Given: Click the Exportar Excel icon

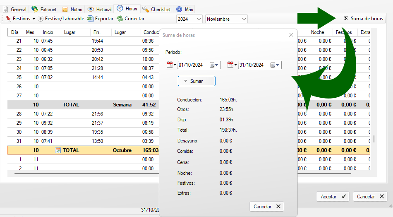Looking at the screenshot, I should 90,19.
